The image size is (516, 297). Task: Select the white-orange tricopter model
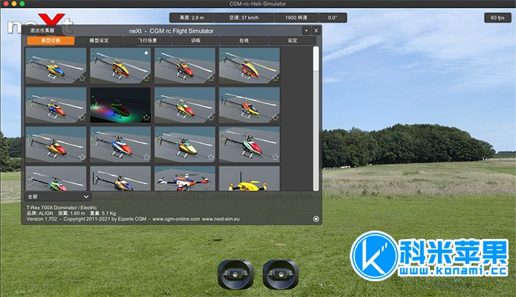(x=185, y=178)
